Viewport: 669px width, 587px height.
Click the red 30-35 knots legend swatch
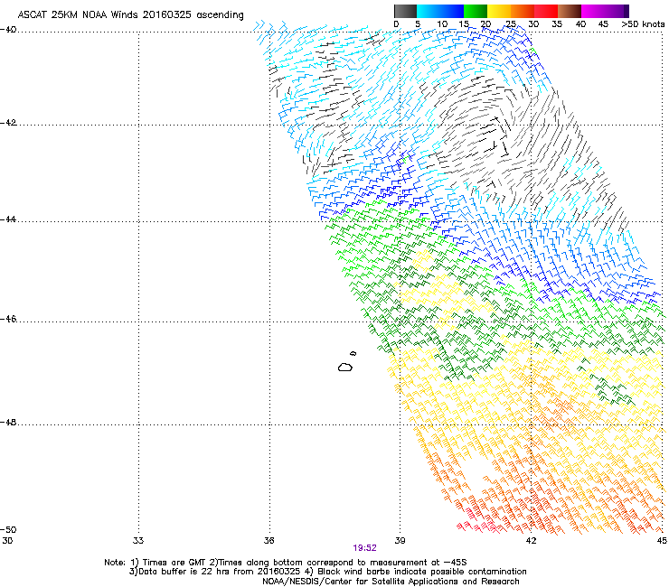pos(546,11)
